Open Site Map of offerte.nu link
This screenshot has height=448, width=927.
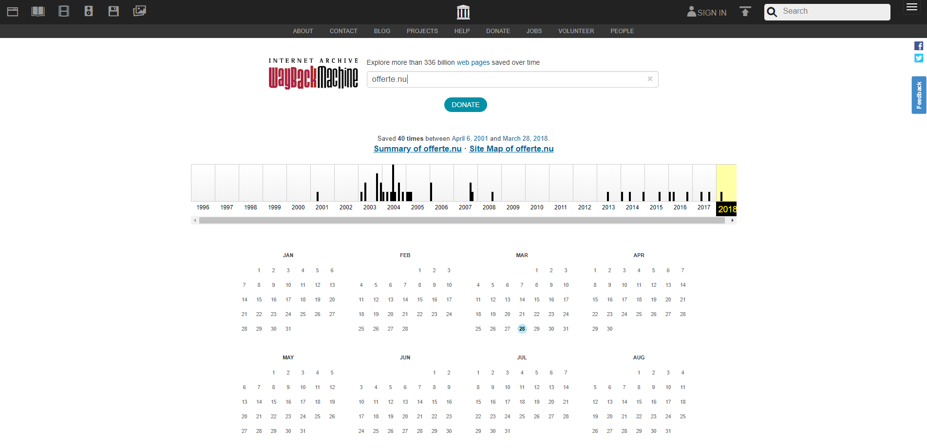(511, 149)
